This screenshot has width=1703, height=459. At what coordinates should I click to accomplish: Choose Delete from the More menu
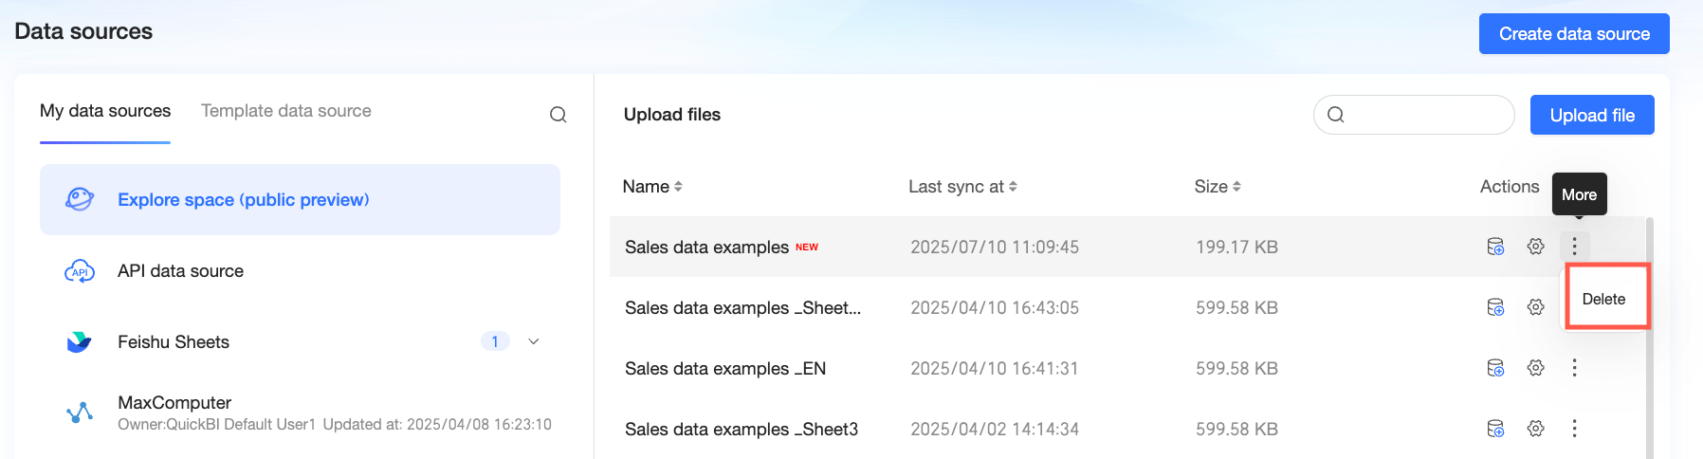[1604, 299]
